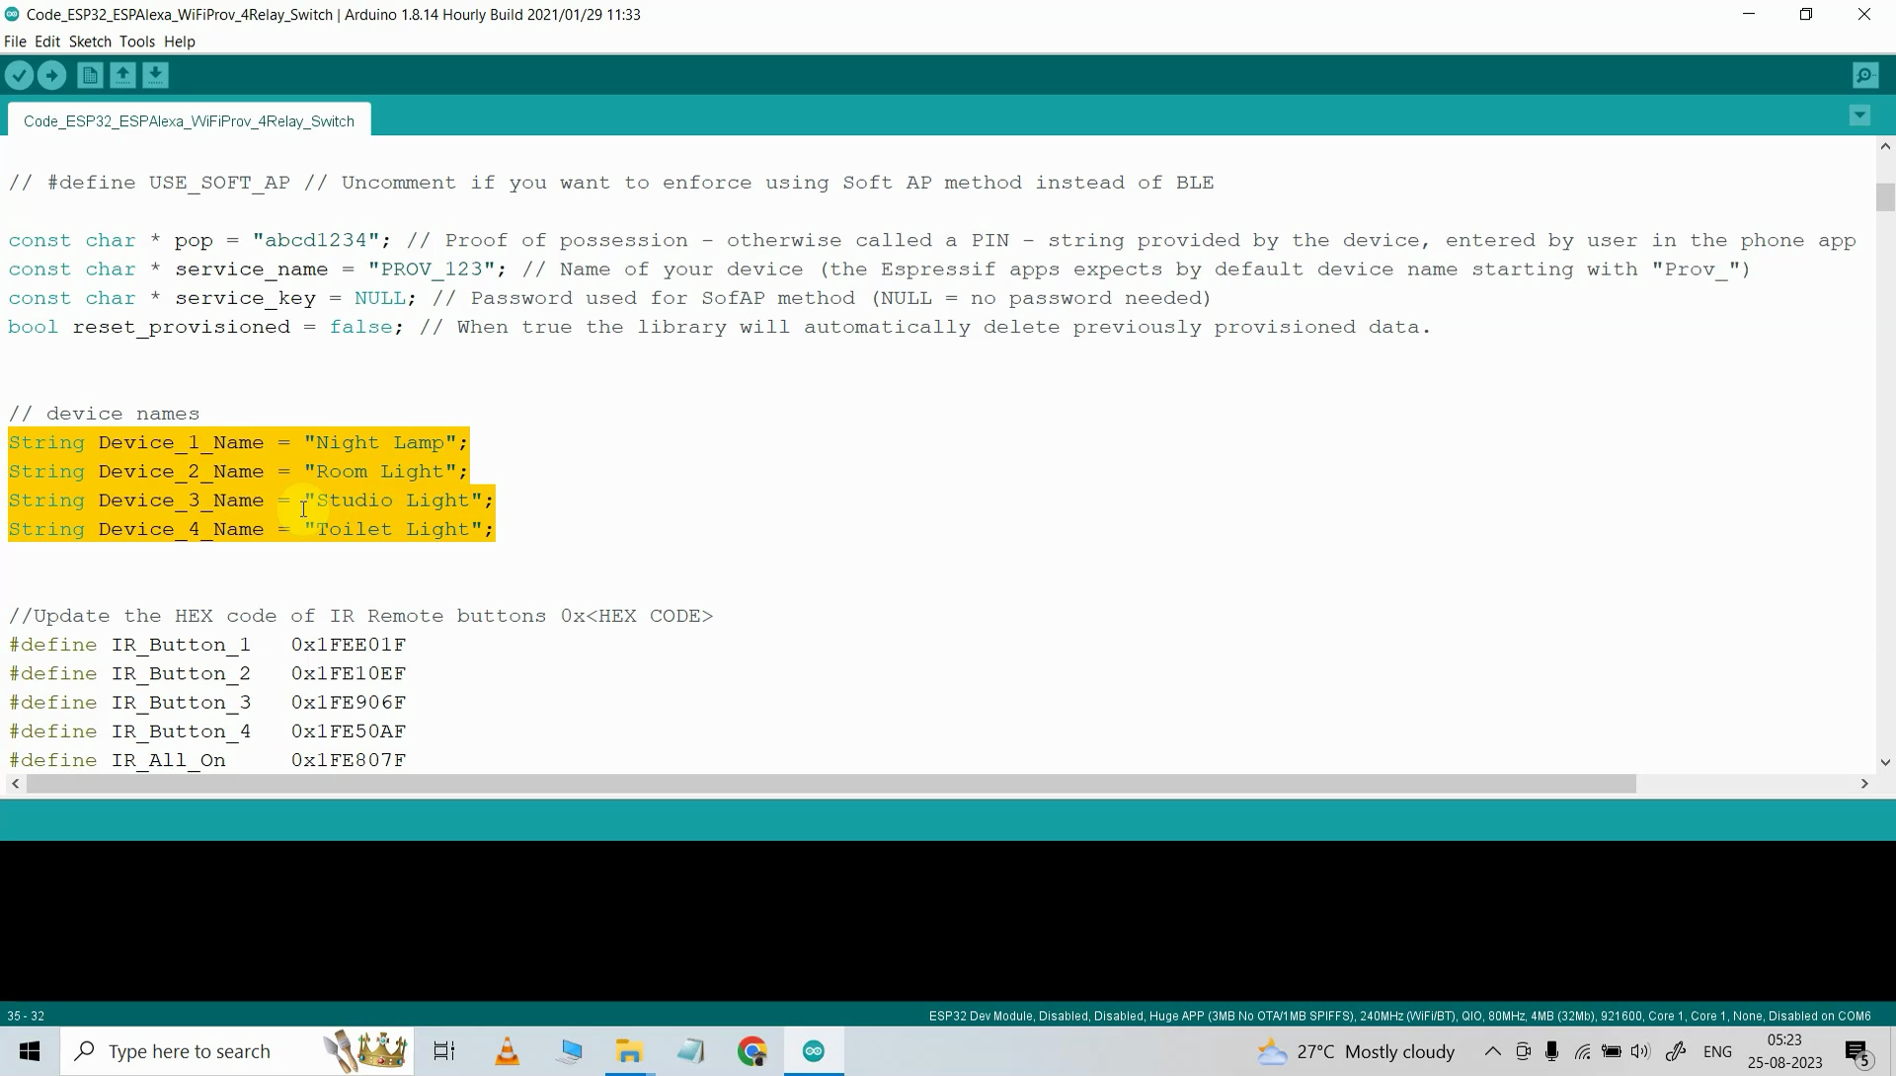The image size is (1896, 1076).
Task: Show hidden system tray icons chevron
Action: pyautogui.click(x=1492, y=1051)
